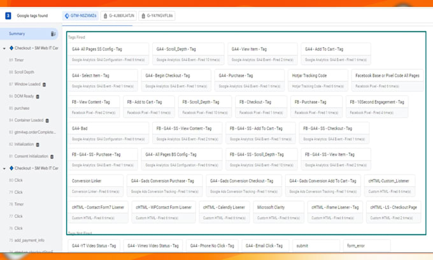The width and height of the screenshot is (433, 260).
Task: Select the GTM-NSZXMZ6 container tab
Action: pyautogui.click(x=81, y=16)
